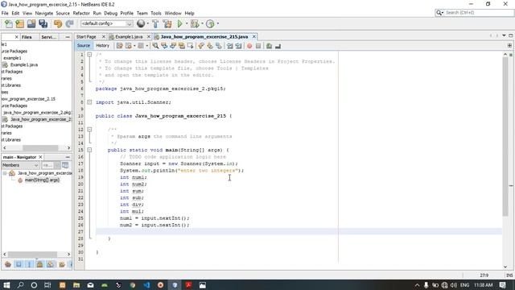Collapse the code fold at line 1 comment

(x=89, y=55)
